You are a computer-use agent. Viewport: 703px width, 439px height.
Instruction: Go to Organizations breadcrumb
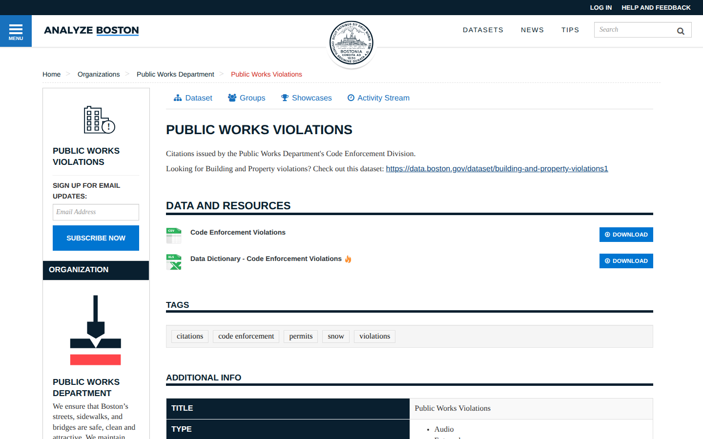point(99,74)
